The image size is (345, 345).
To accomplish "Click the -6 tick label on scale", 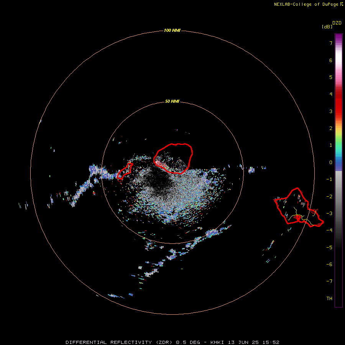I will [329, 264].
